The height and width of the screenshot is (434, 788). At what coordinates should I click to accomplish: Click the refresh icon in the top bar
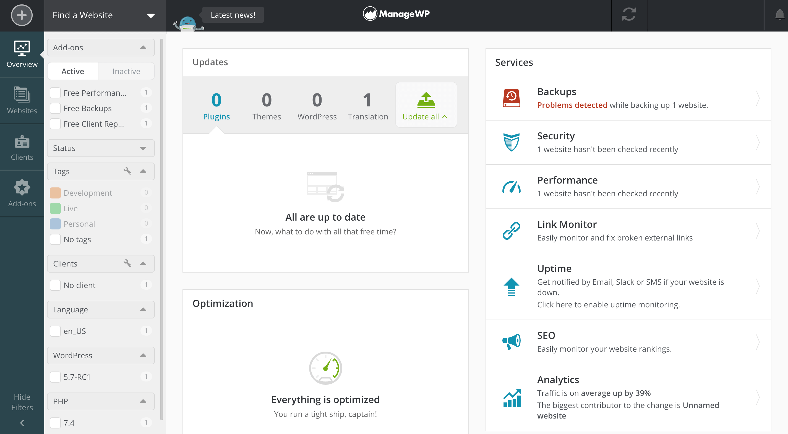click(629, 15)
